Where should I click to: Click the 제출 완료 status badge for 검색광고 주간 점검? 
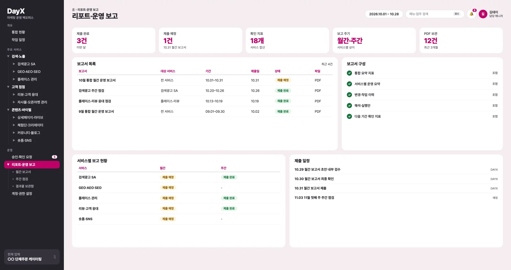pos(283,91)
